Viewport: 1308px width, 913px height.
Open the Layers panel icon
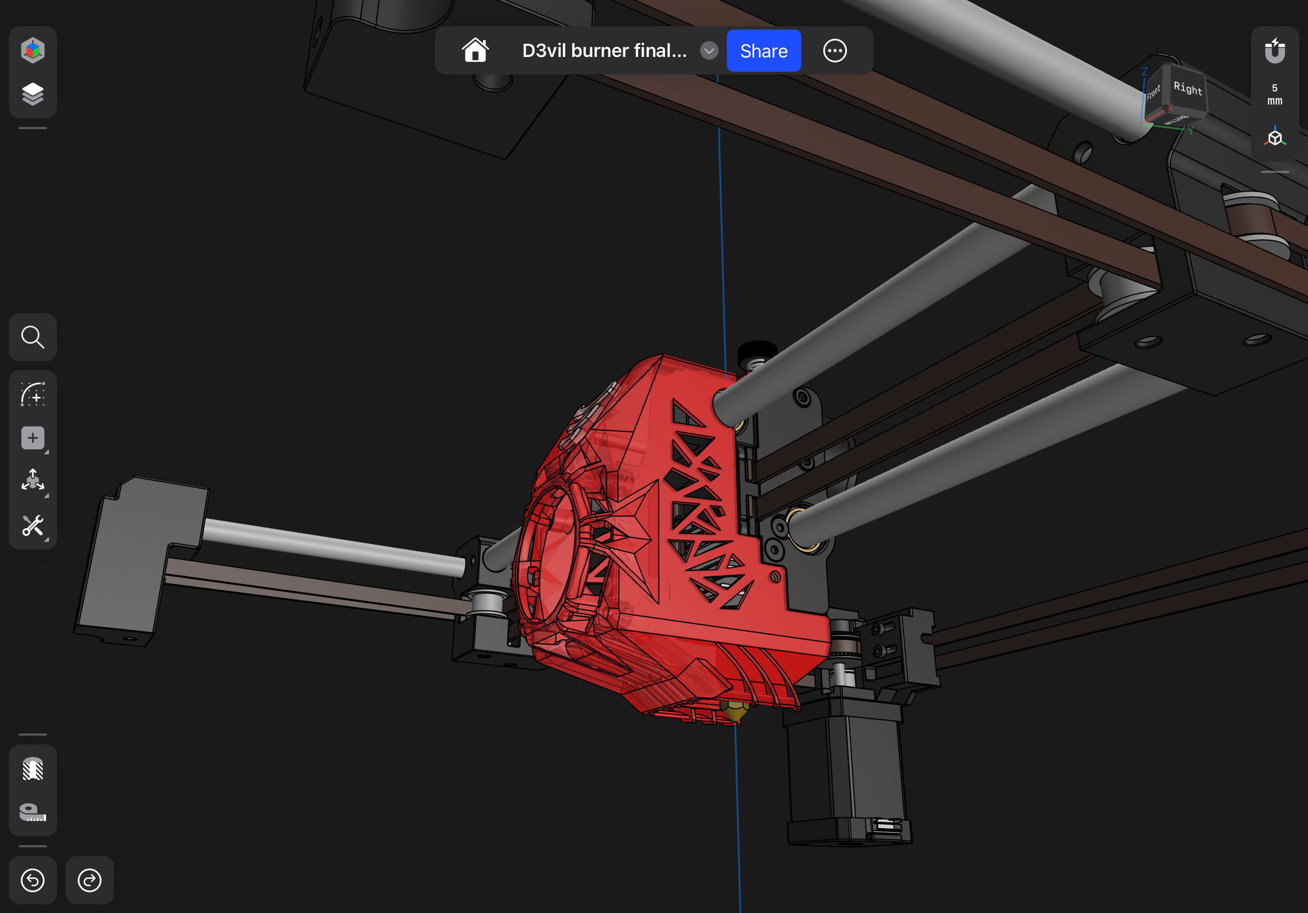pyautogui.click(x=32, y=94)
